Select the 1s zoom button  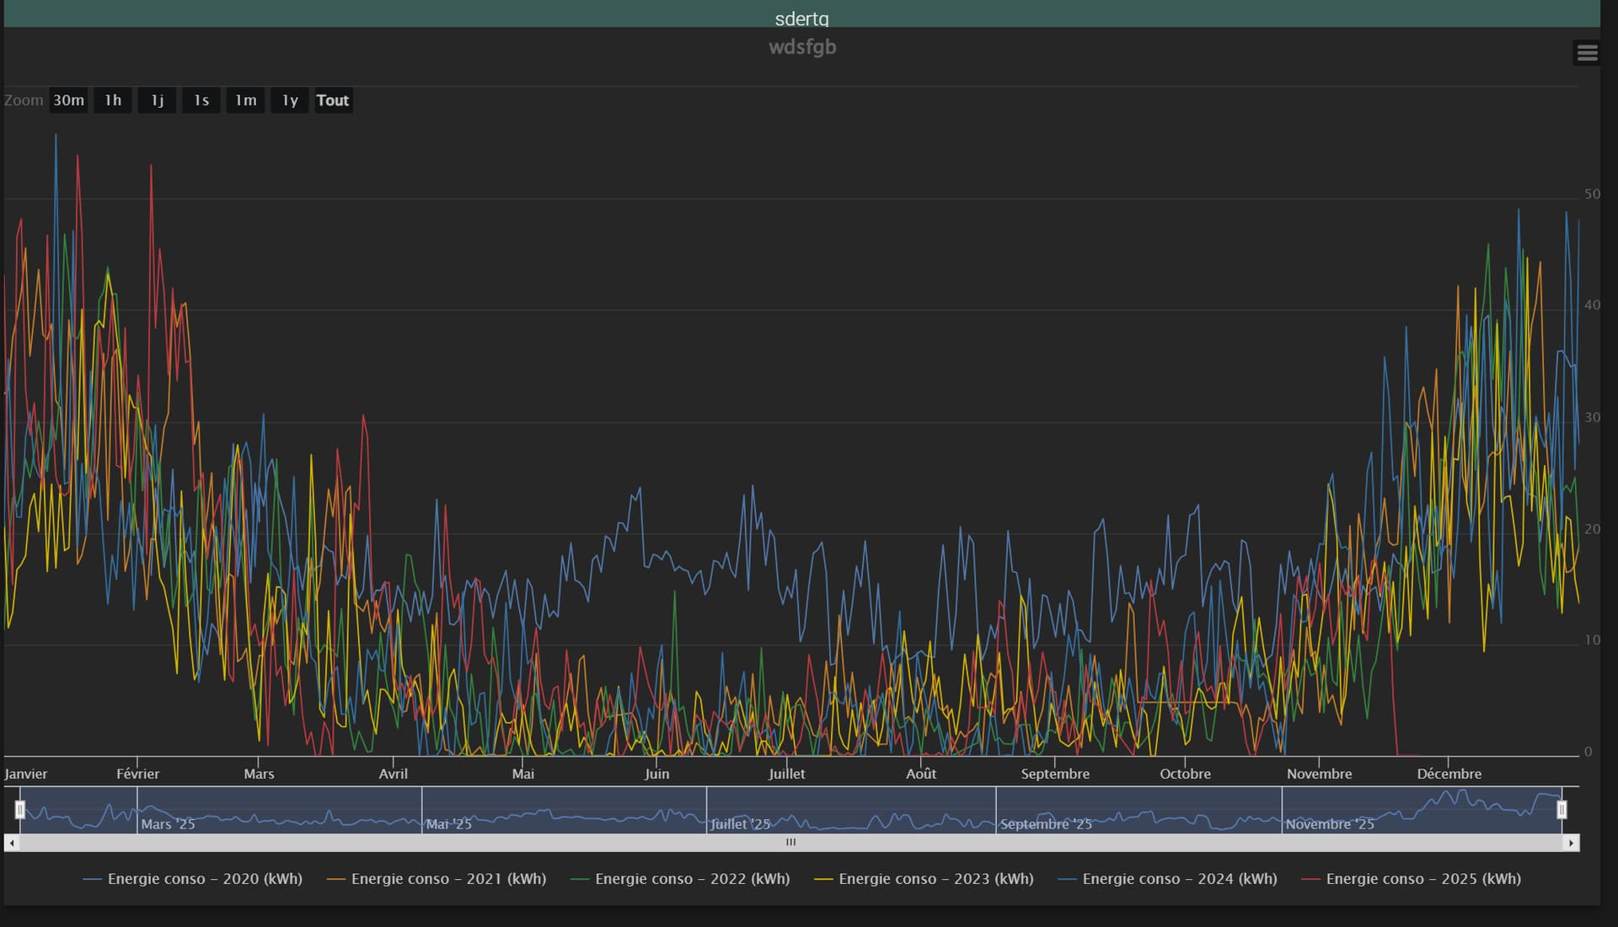201,100
